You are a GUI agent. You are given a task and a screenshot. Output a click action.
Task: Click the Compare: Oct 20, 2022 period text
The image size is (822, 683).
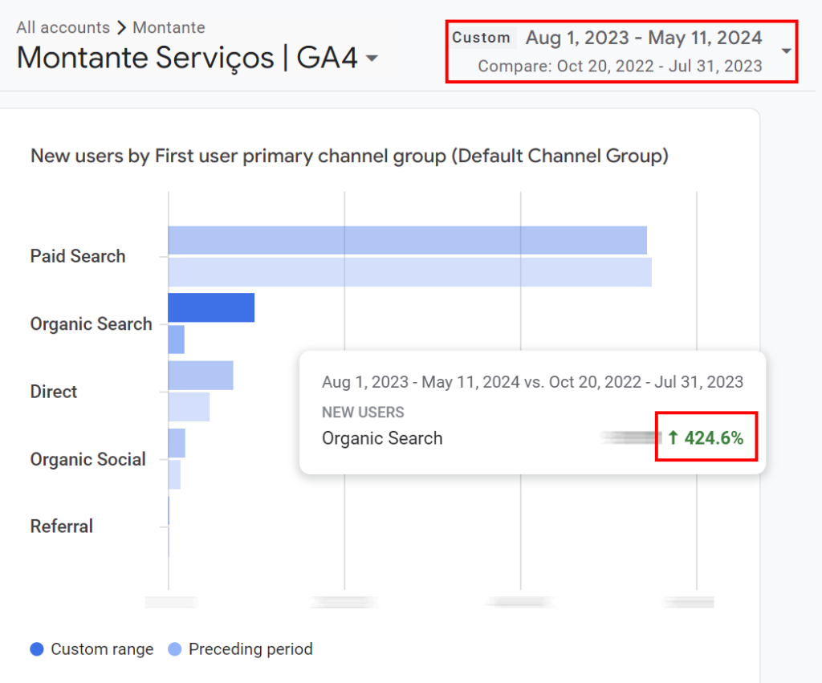pyautogui.click(x=620, y=66)
